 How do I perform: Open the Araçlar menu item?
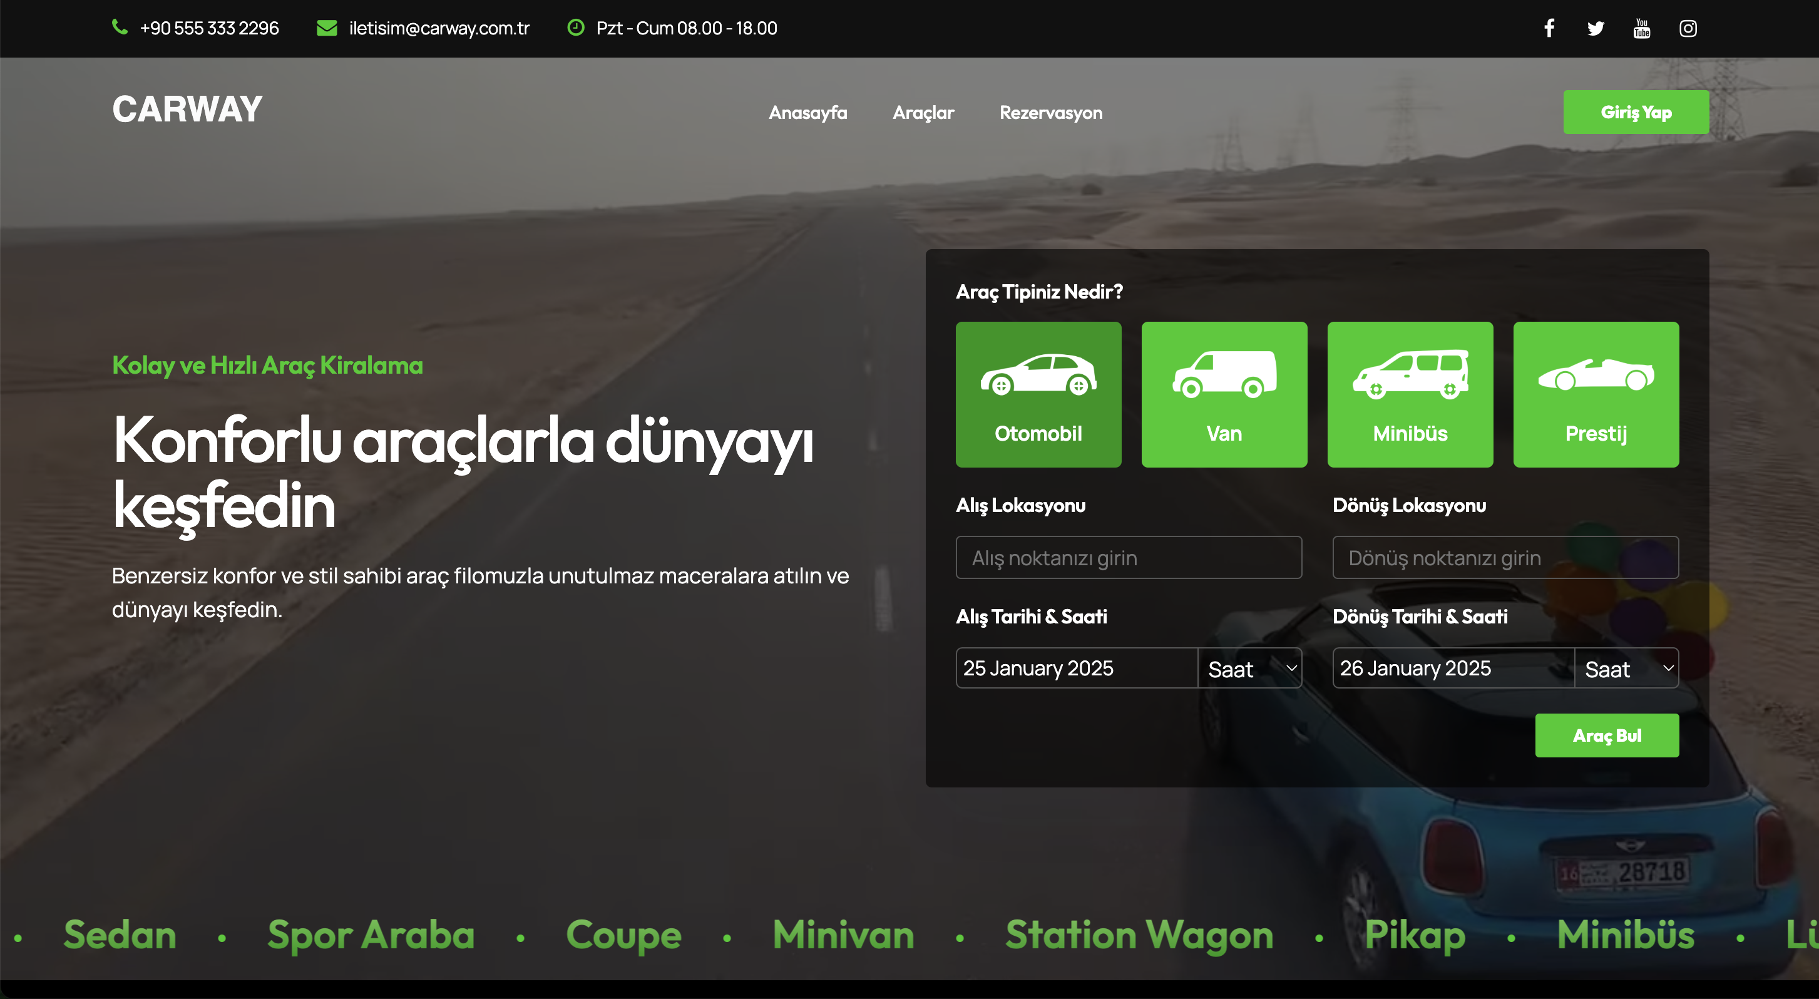923,113
